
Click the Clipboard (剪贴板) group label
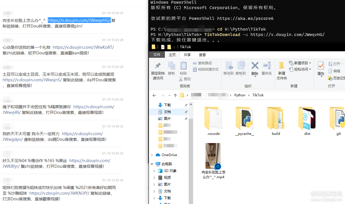[x=185, y=86]
